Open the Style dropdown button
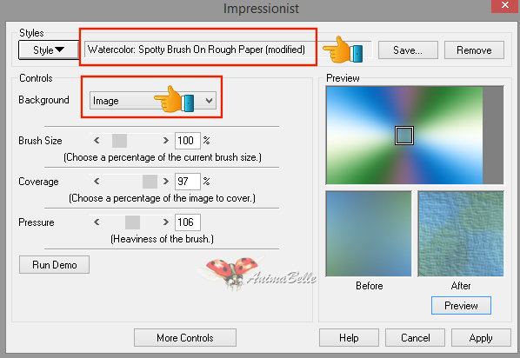 49,50
